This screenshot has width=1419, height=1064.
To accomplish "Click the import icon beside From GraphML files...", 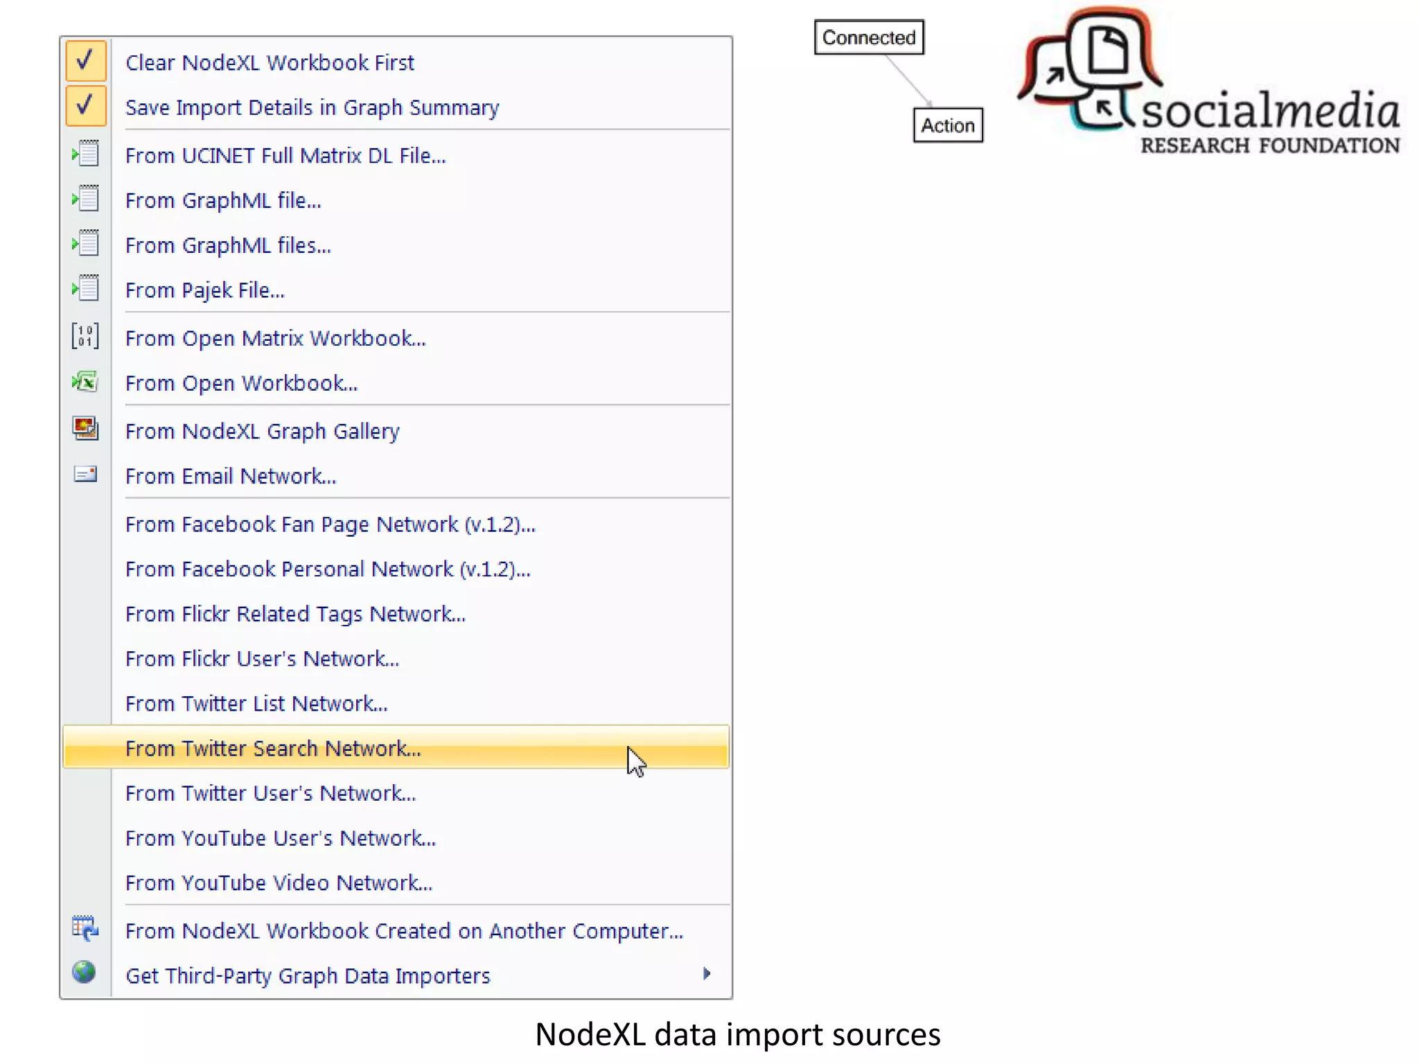I will point(85,244).
